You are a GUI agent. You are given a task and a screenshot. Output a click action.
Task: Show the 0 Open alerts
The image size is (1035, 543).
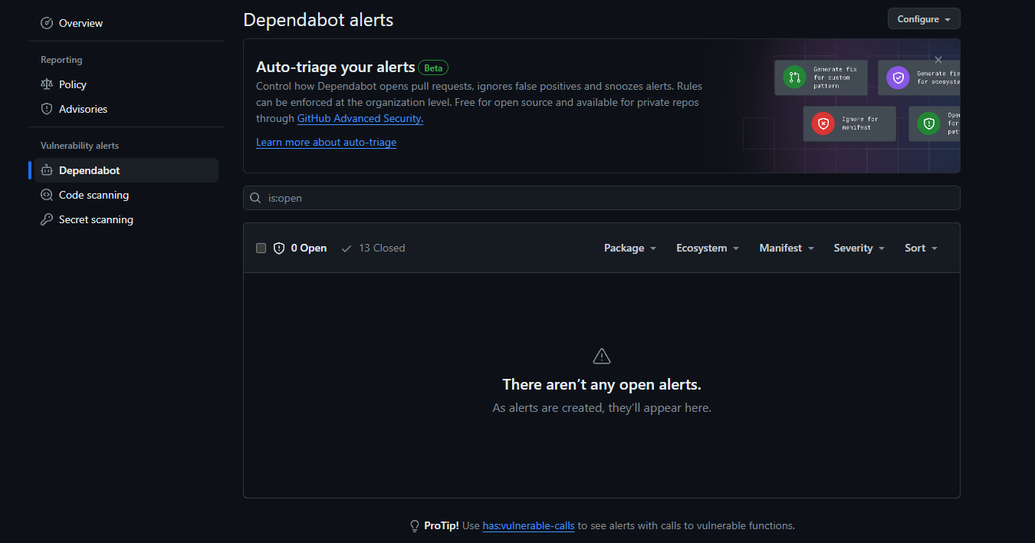300,248
